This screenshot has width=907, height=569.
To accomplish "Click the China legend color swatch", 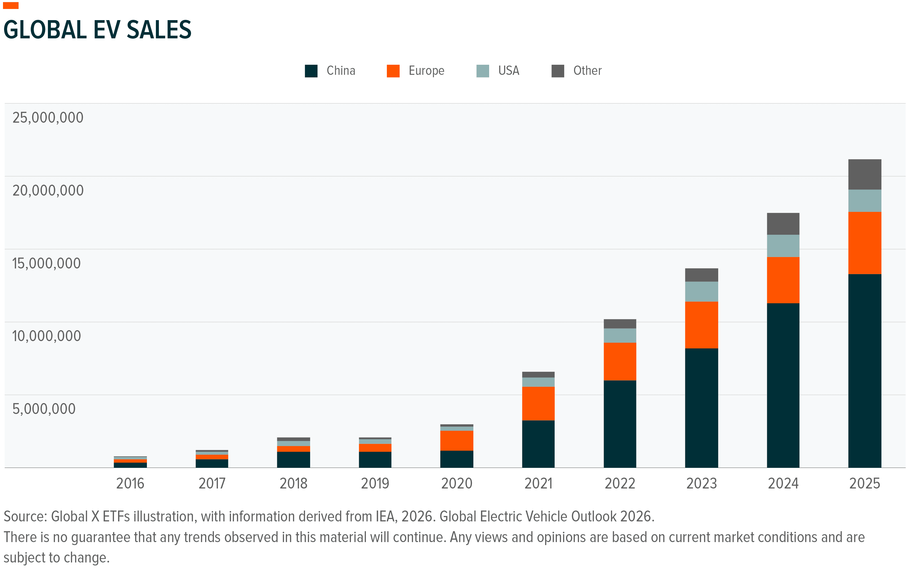I will click(311, 71).
